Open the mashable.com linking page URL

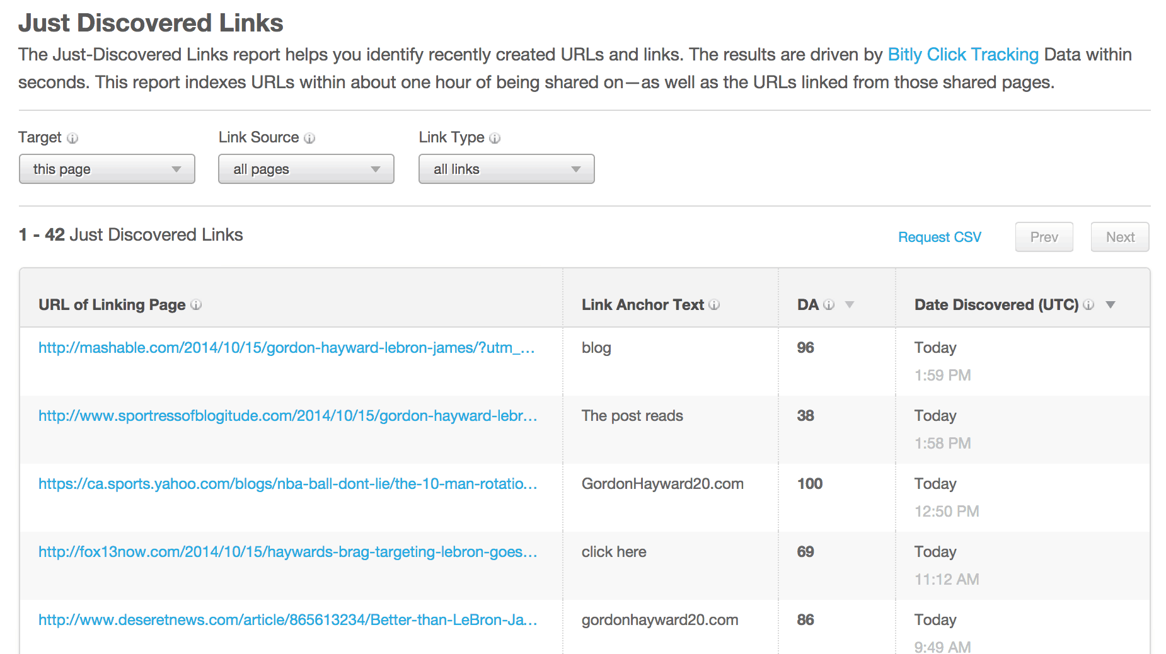pyautogui.click(x=287, y=348)
